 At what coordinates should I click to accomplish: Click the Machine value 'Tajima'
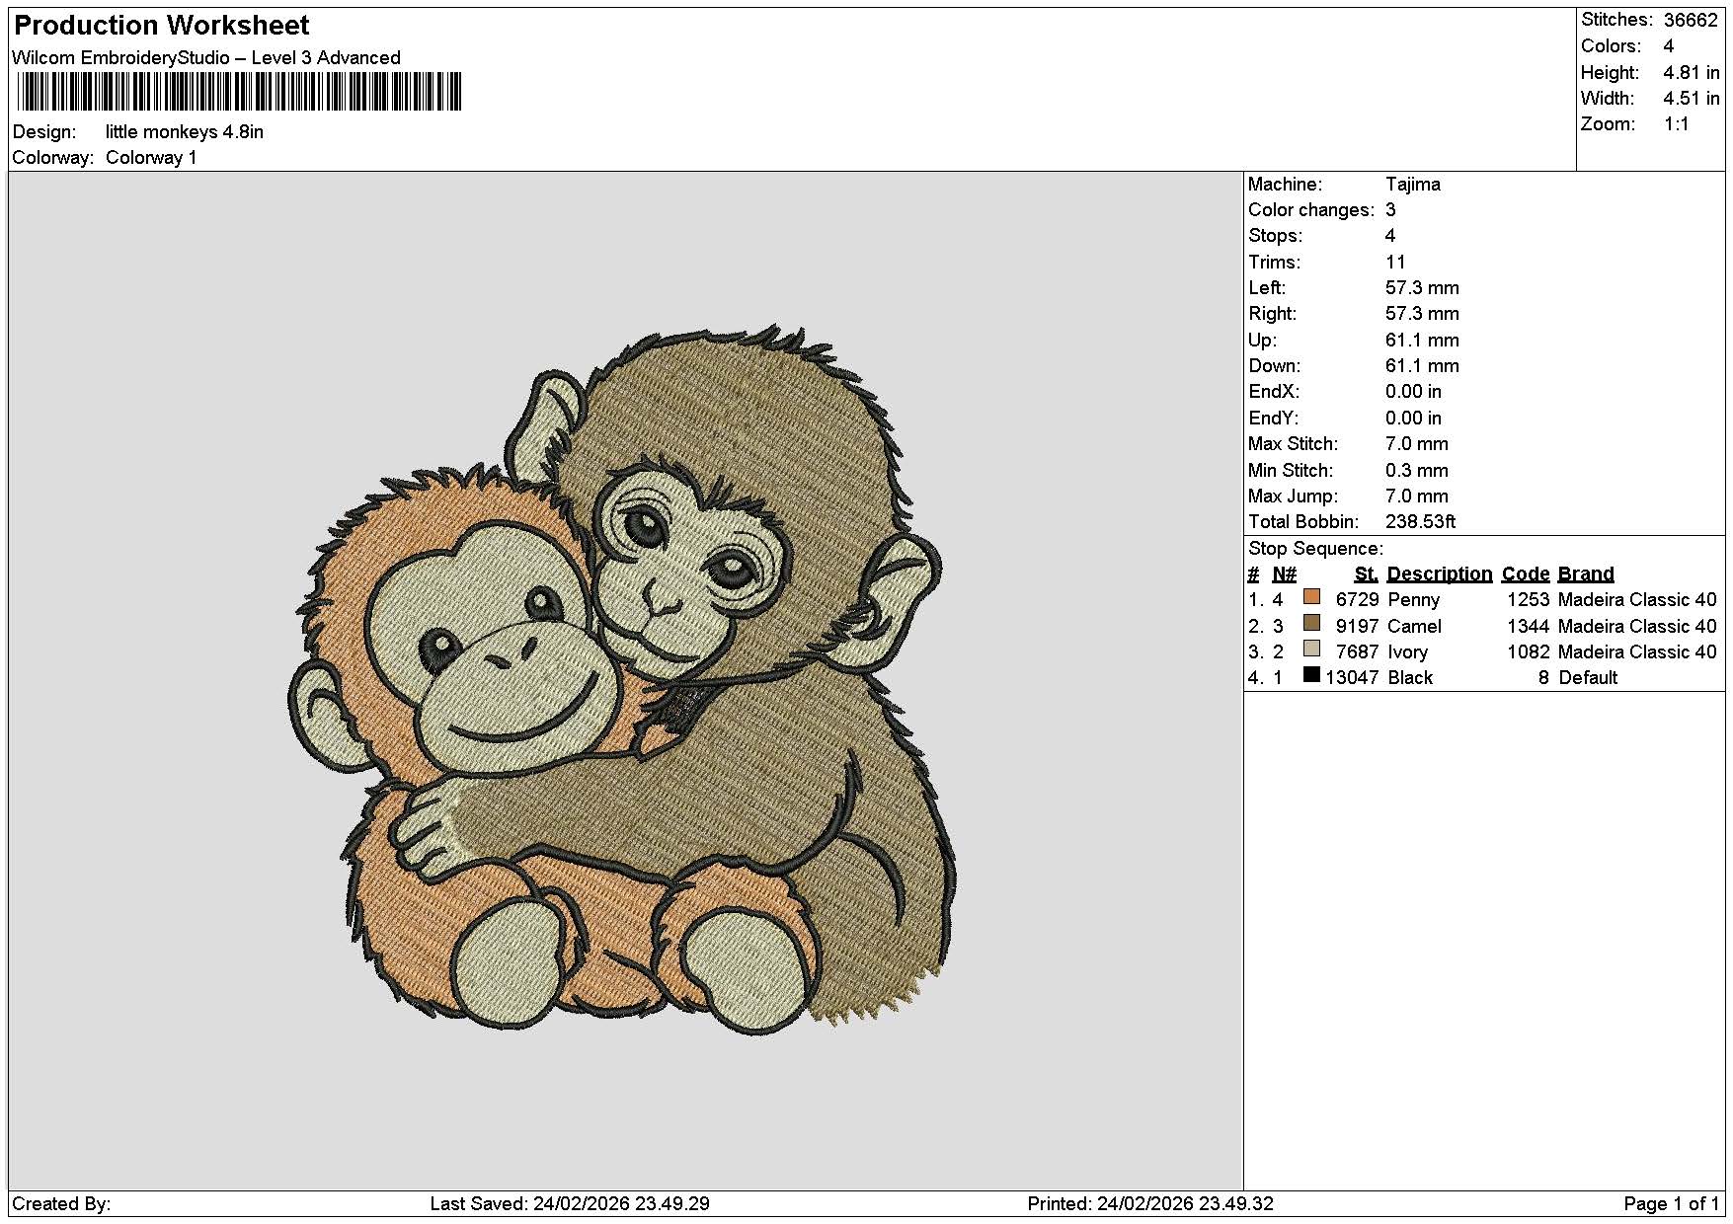click(x=1413, y=185)
